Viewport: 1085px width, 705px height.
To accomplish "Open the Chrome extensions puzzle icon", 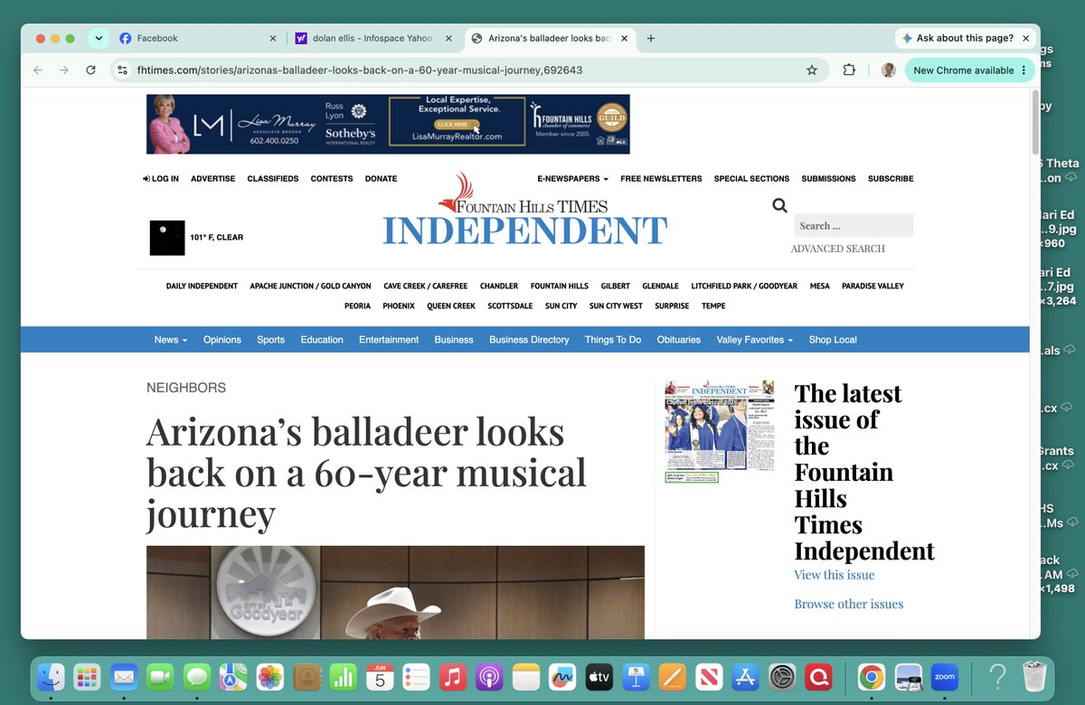I will [849, 70].
